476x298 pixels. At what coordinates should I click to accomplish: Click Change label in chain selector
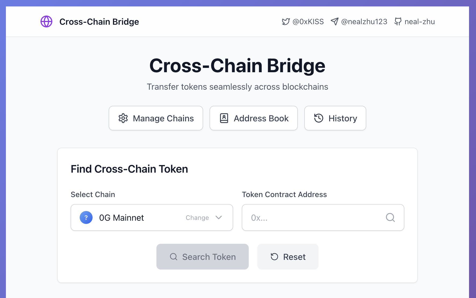197,218
